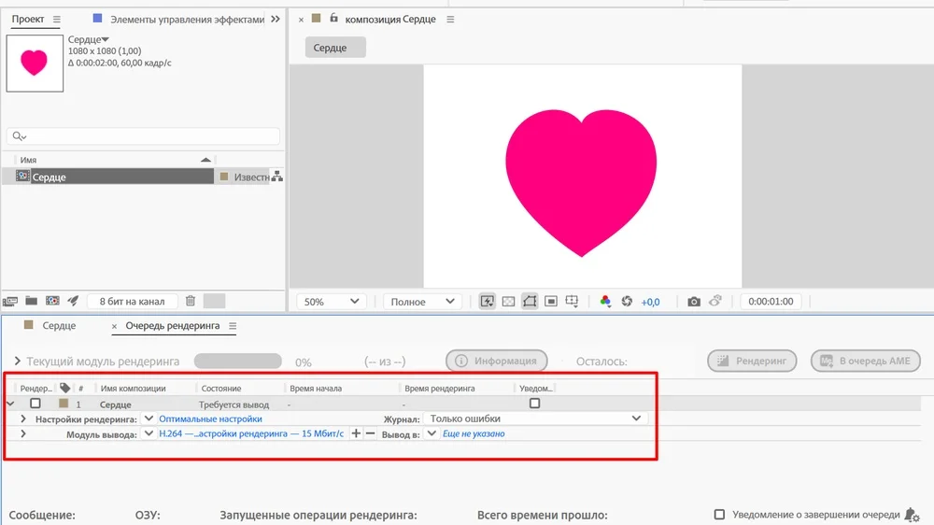Open the Полное resolution dropdown
Image resolution: width=934 pixels, height=525 pixels.
(421, 302)
